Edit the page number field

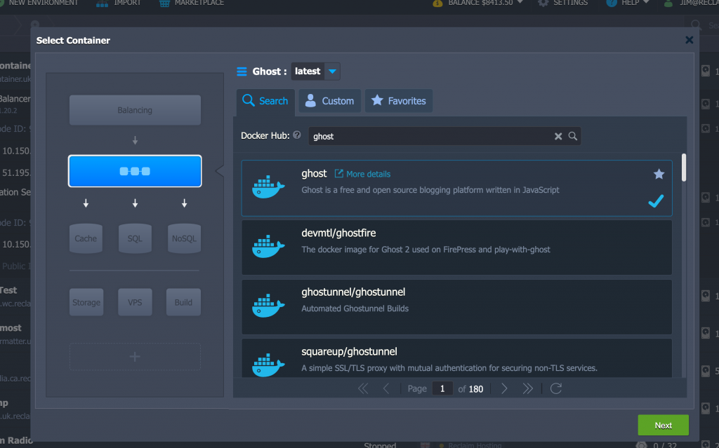point(442,389)
